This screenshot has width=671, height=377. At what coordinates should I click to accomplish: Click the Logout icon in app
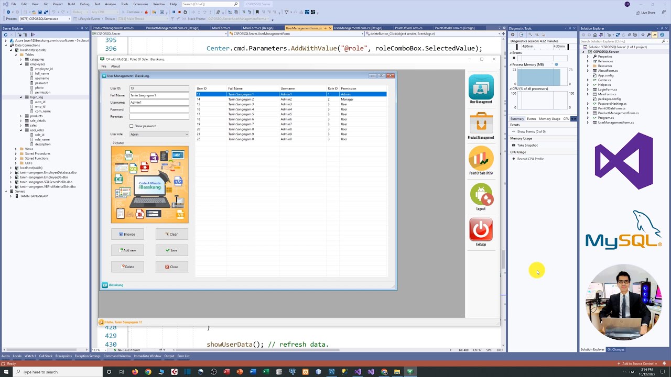[481, 194]
